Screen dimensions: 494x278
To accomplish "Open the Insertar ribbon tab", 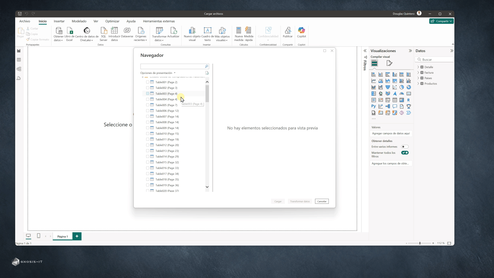I will [59, 21].
